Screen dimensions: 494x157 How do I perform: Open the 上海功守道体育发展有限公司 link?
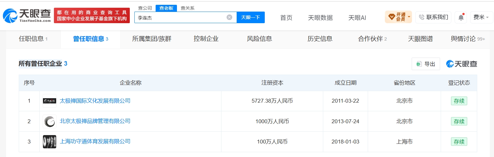coord(95,142)
